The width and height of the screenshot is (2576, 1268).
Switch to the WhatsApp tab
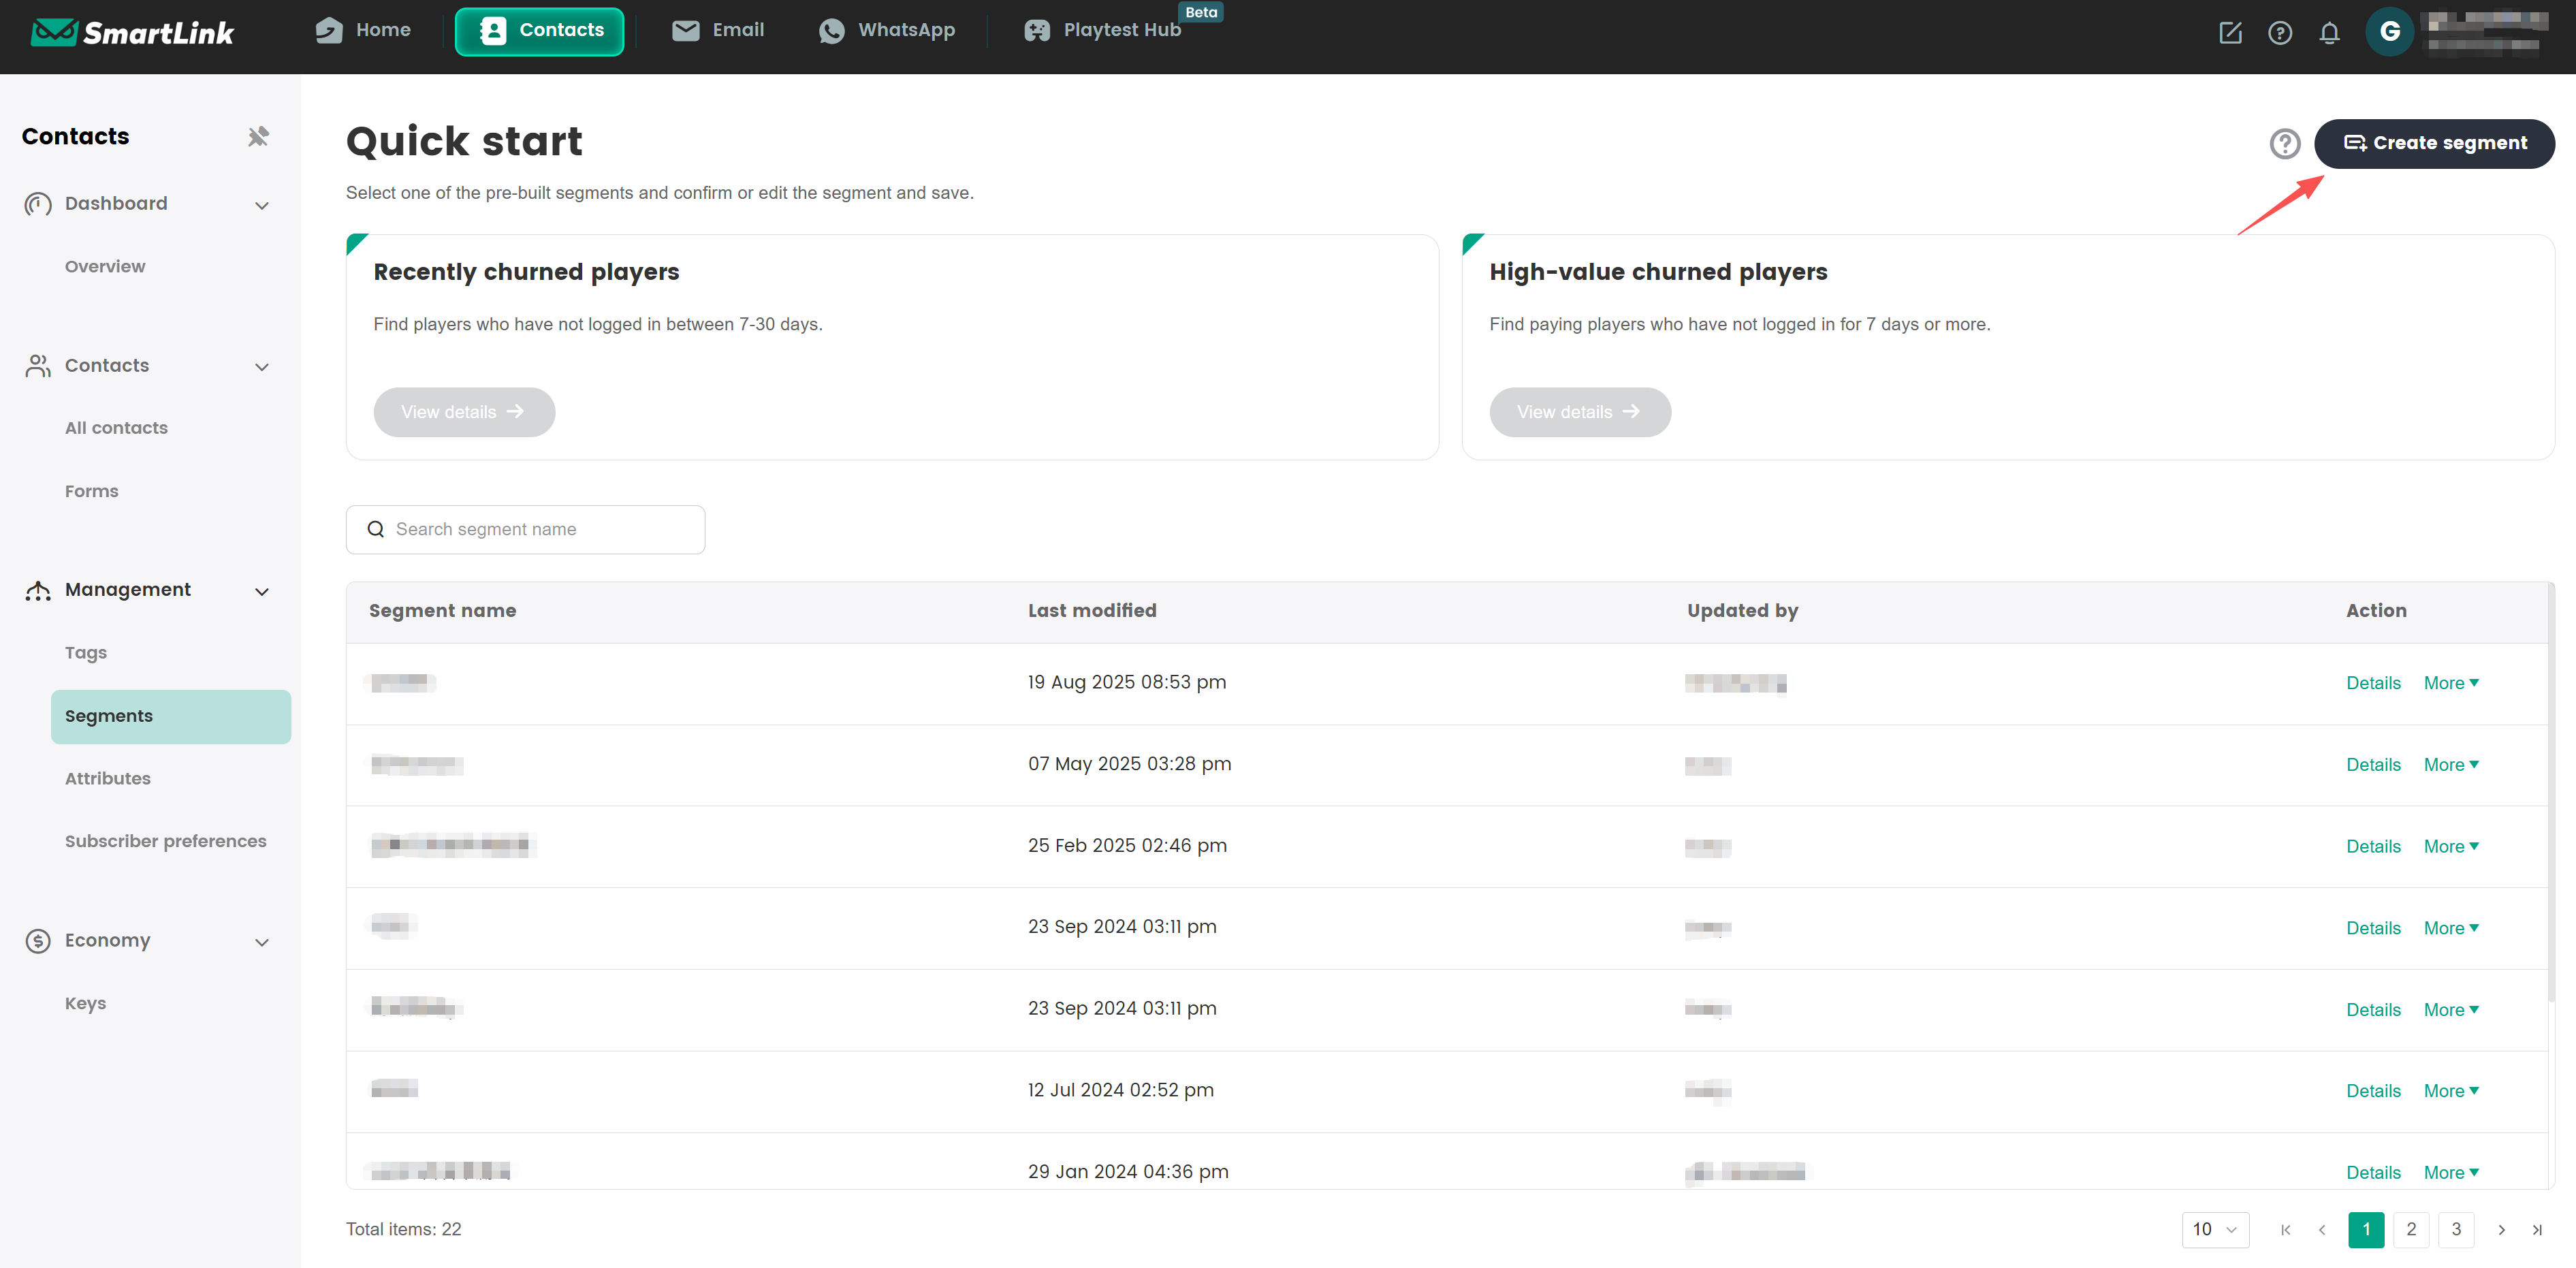886,31
